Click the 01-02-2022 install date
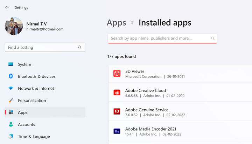Screen dimensions: 252x144 (175, 96)
